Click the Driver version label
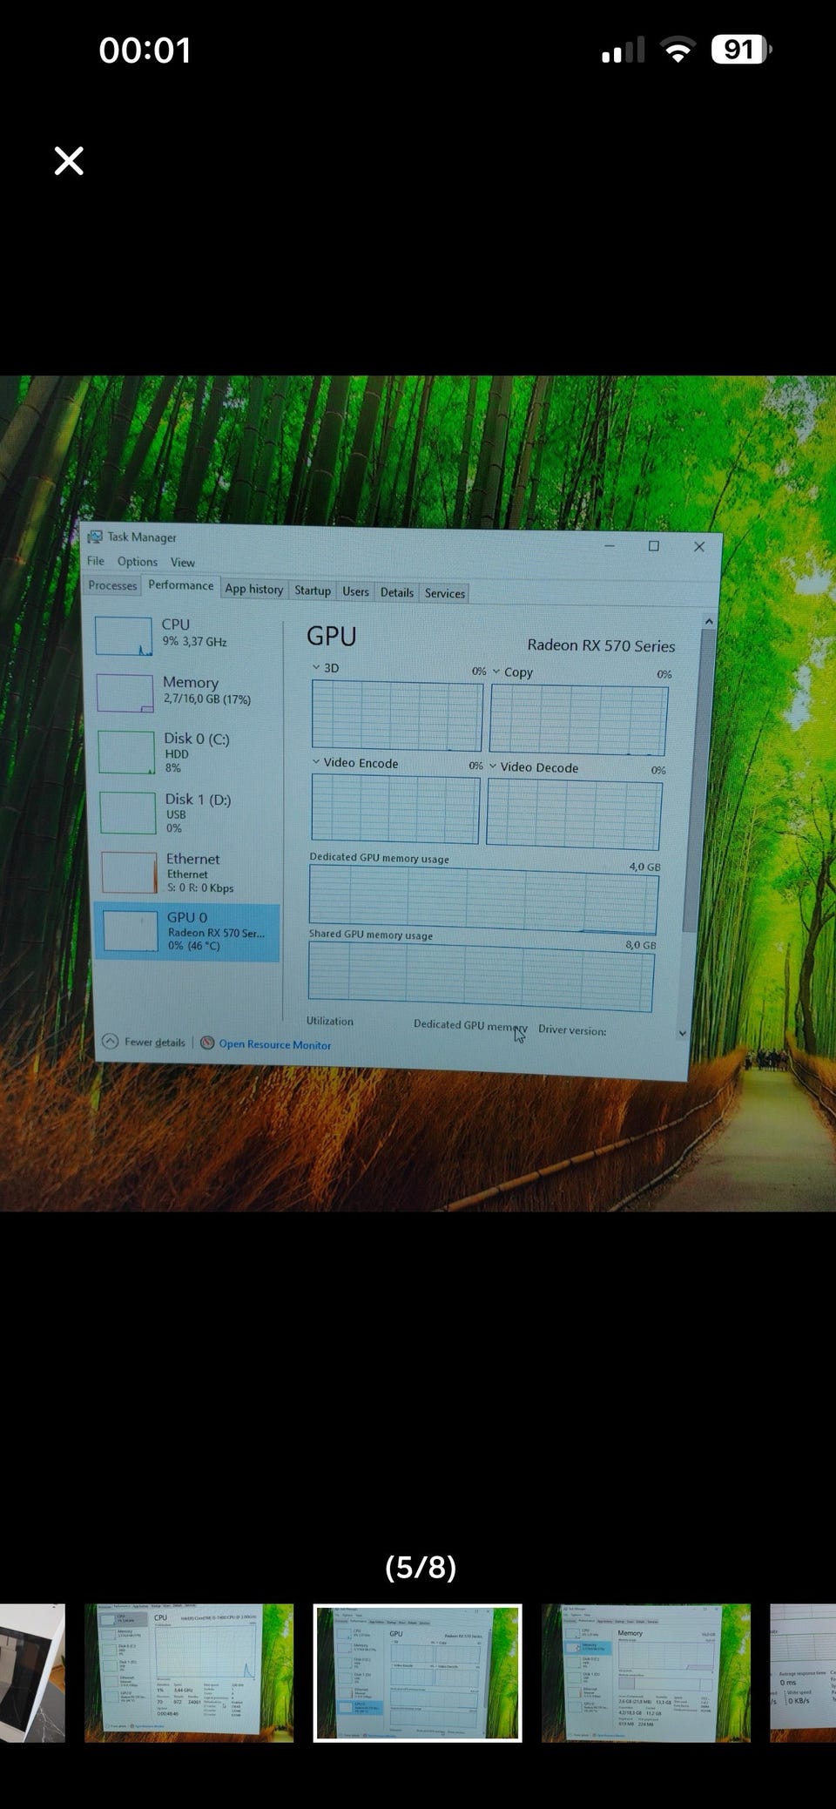 coord(572,1029)
